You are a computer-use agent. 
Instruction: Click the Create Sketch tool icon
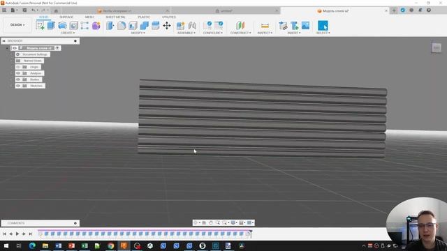click(40, 26)
